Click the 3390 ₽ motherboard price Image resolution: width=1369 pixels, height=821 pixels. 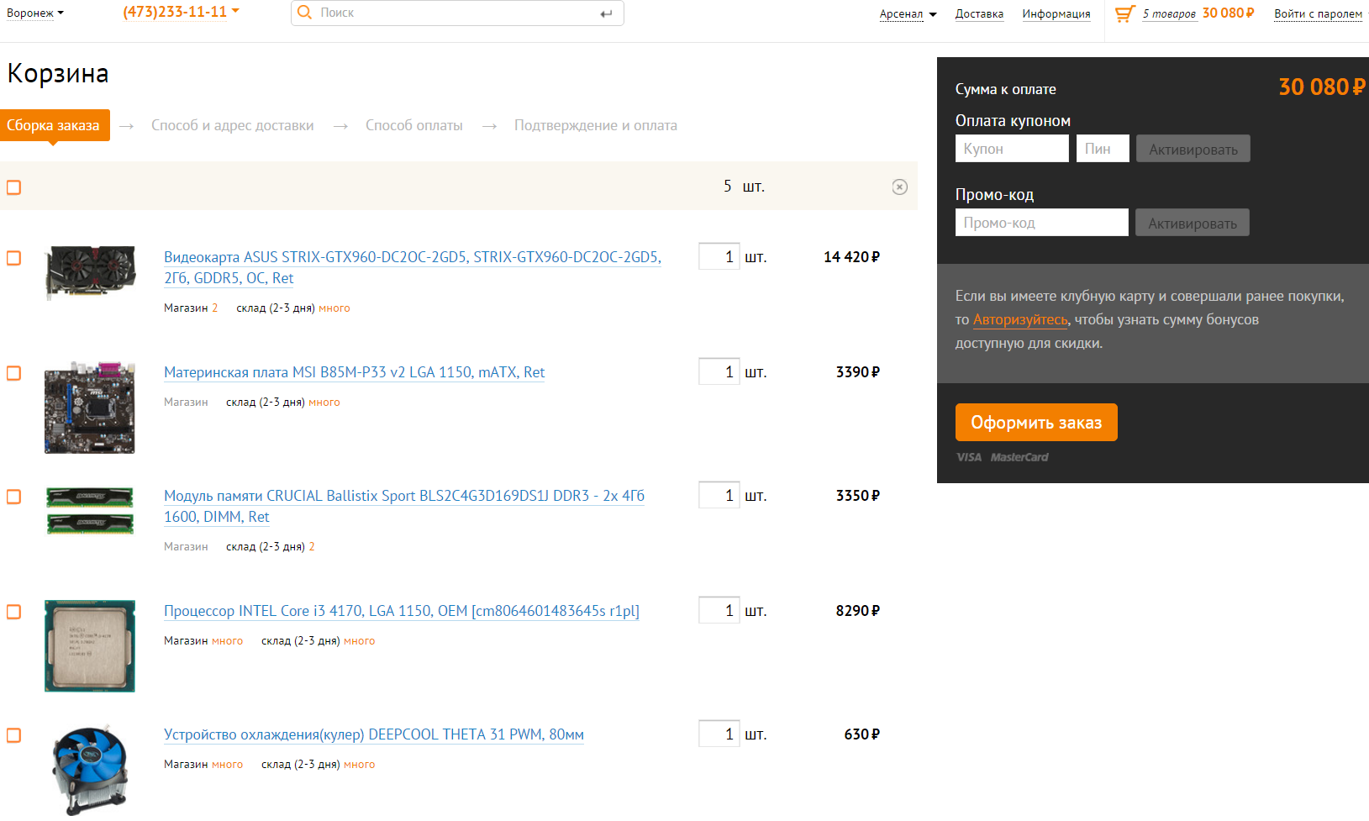[858, 372]
